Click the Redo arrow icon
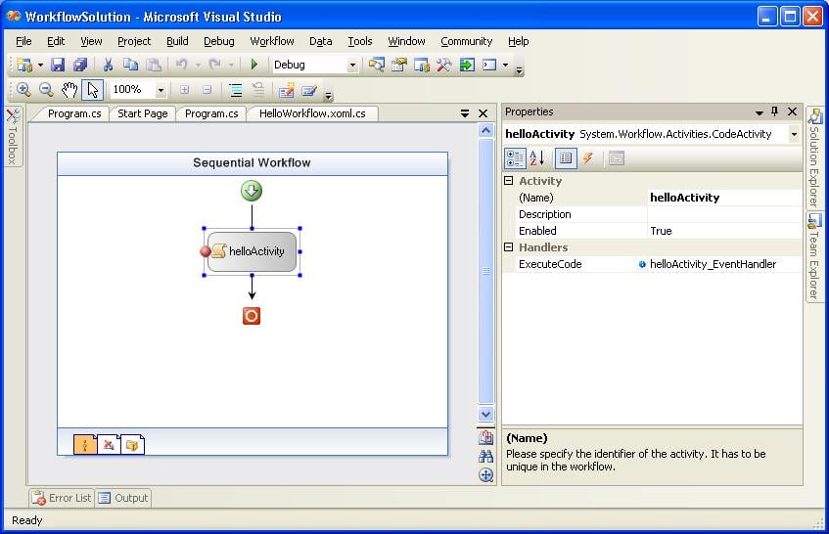This screenshot has width=829, height=534. [x=214, y=65]
